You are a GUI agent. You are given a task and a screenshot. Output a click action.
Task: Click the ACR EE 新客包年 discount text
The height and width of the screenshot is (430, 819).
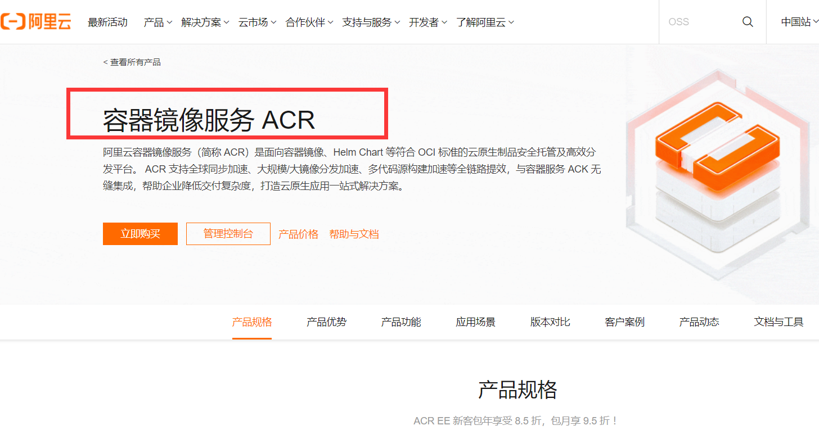pos(516,420)
